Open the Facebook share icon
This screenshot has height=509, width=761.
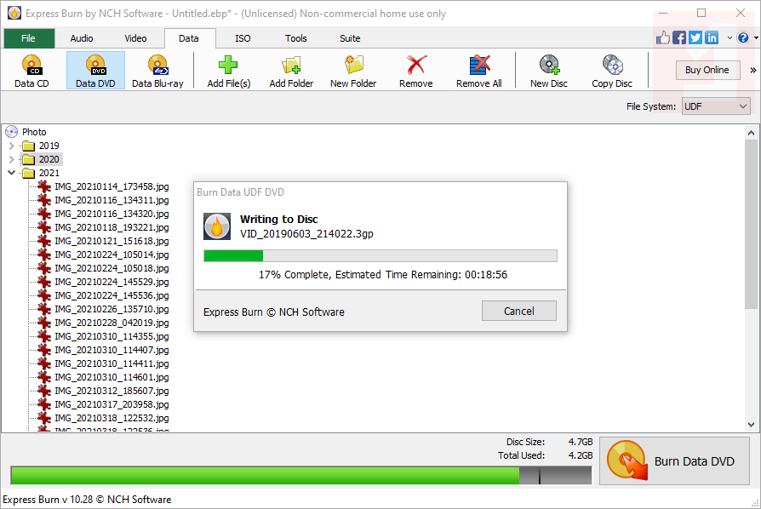click(679, 37)
